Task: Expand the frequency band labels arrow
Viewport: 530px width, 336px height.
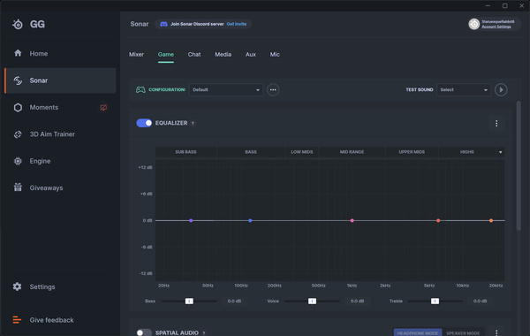Action: (x=501, y=152)
